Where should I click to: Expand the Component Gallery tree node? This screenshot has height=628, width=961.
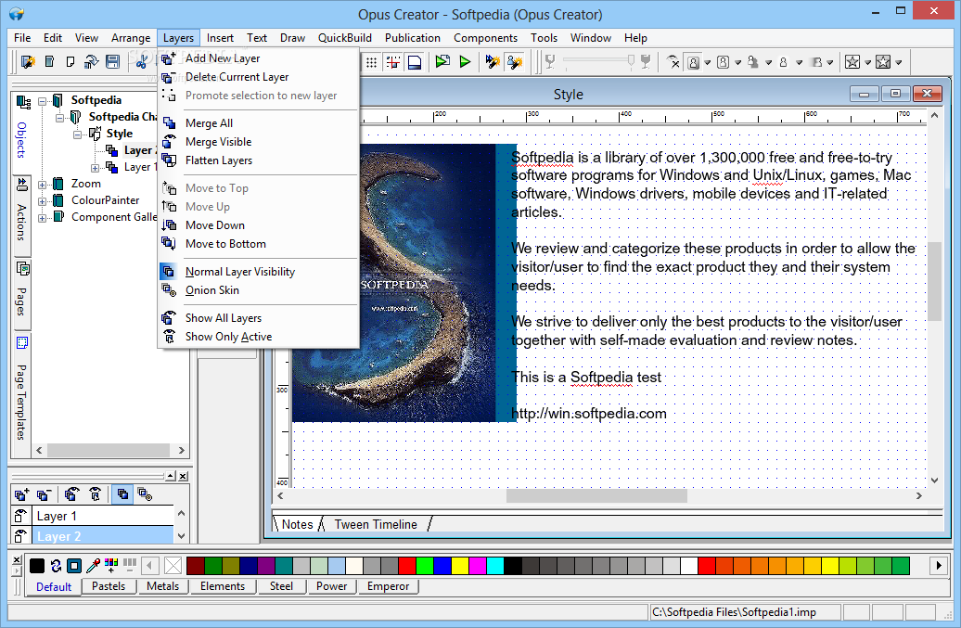pos(43,217)
